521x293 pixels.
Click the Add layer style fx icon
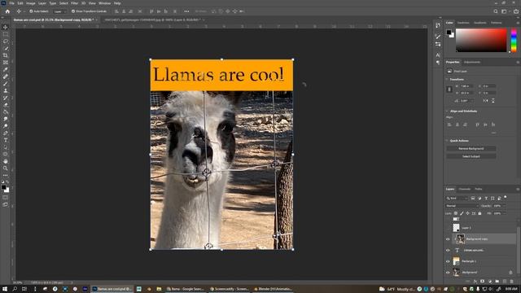(x=475, y=282)
